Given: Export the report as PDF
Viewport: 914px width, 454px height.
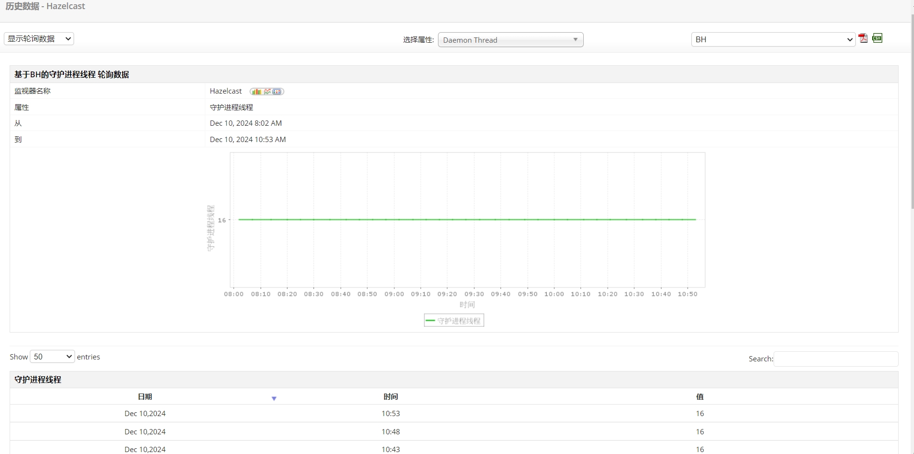Looking at the screenshot, I should (x=863, y=38).
